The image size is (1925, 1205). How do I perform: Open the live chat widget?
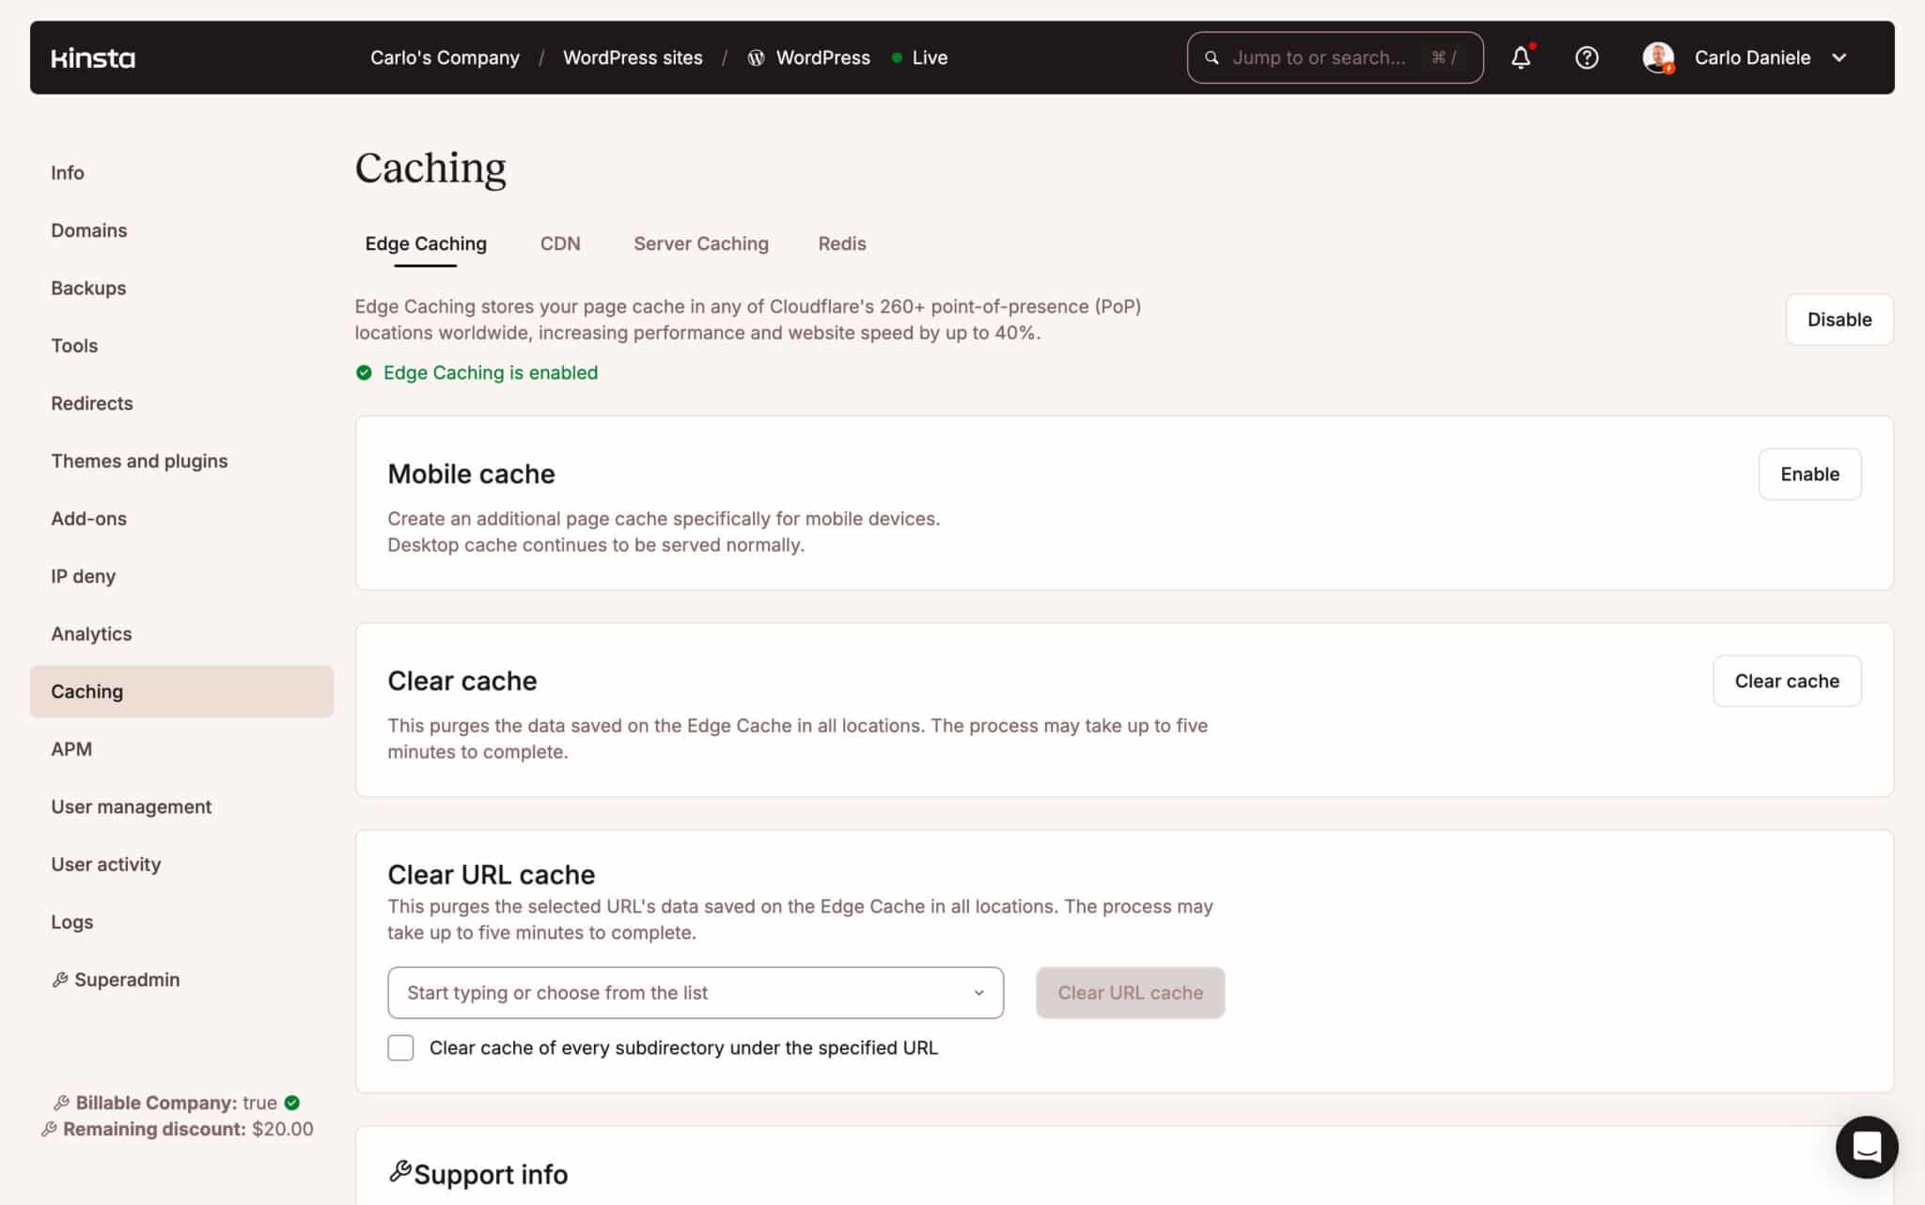click(1867, 1148)
